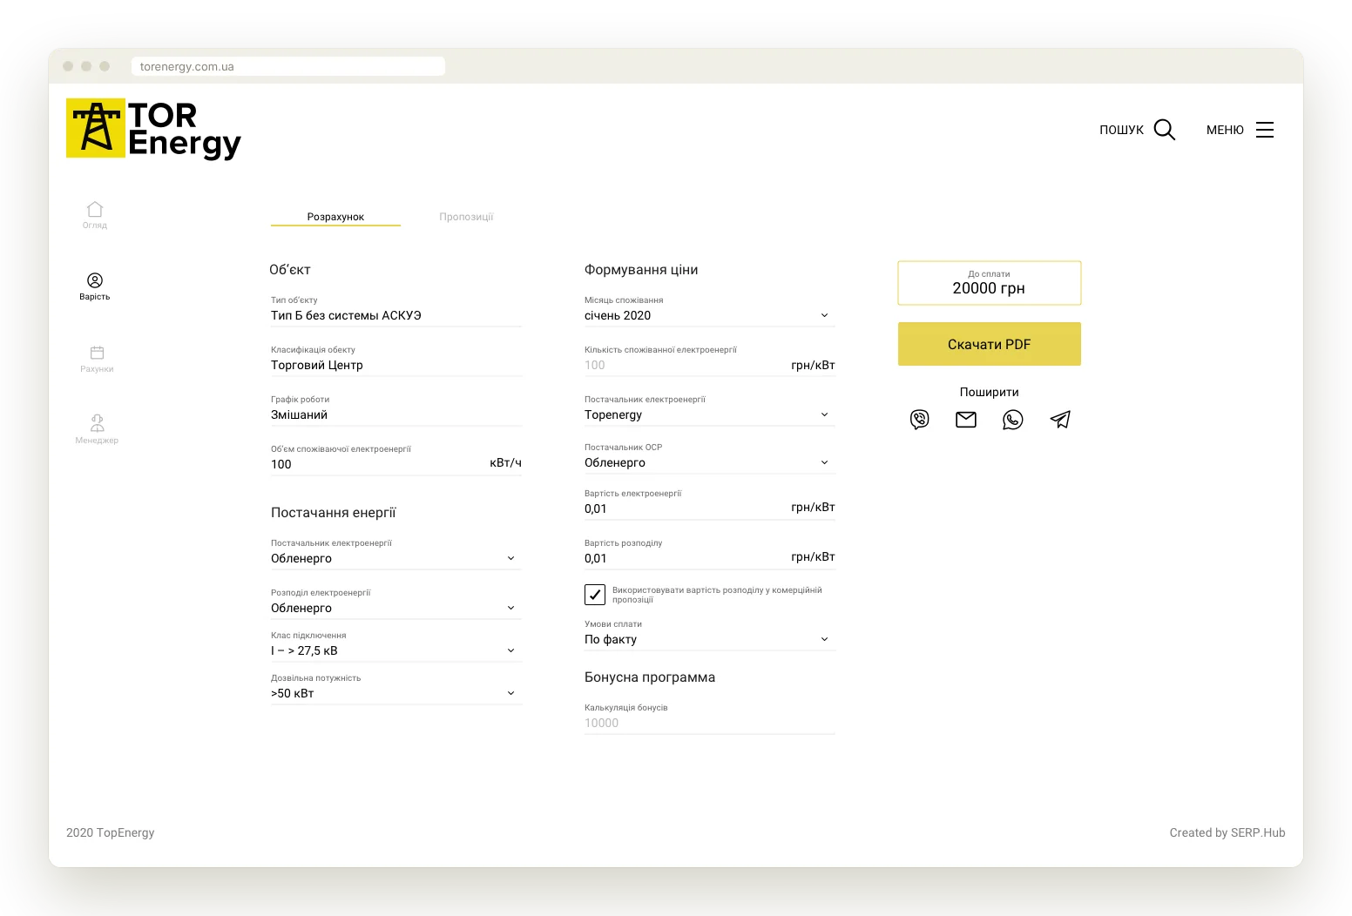Select the Вартість sidebar icon

pyautogui.click(x=95, y=280)
